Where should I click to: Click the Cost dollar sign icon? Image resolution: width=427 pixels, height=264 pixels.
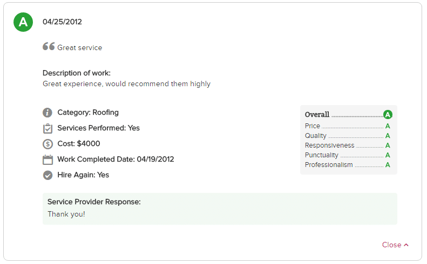click(x=48, y=144)
